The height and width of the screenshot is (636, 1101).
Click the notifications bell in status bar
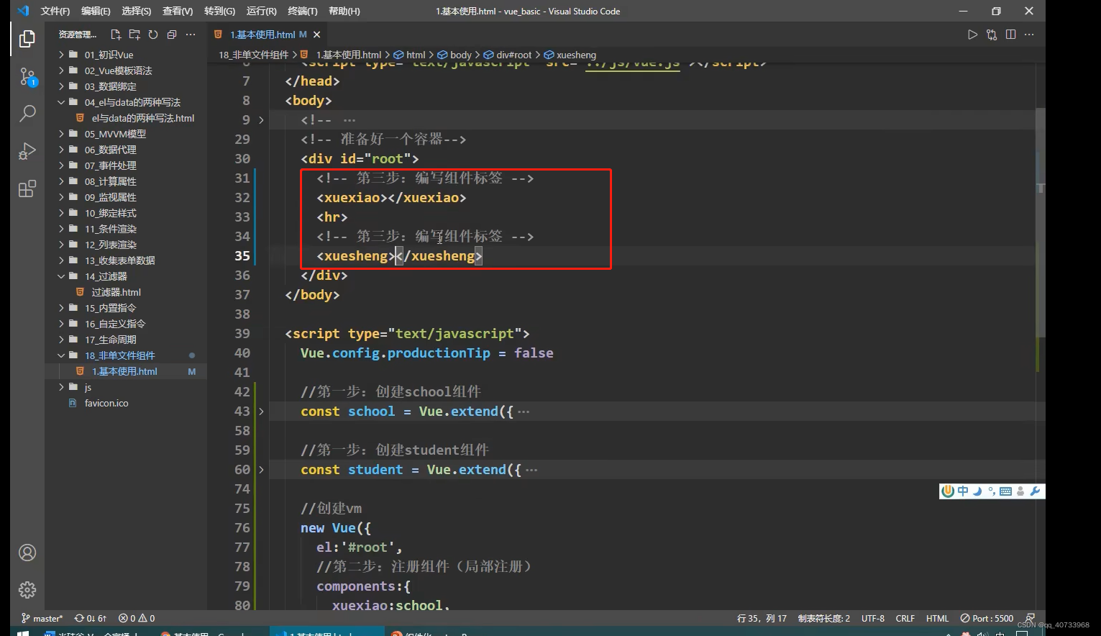point(1031,618)
